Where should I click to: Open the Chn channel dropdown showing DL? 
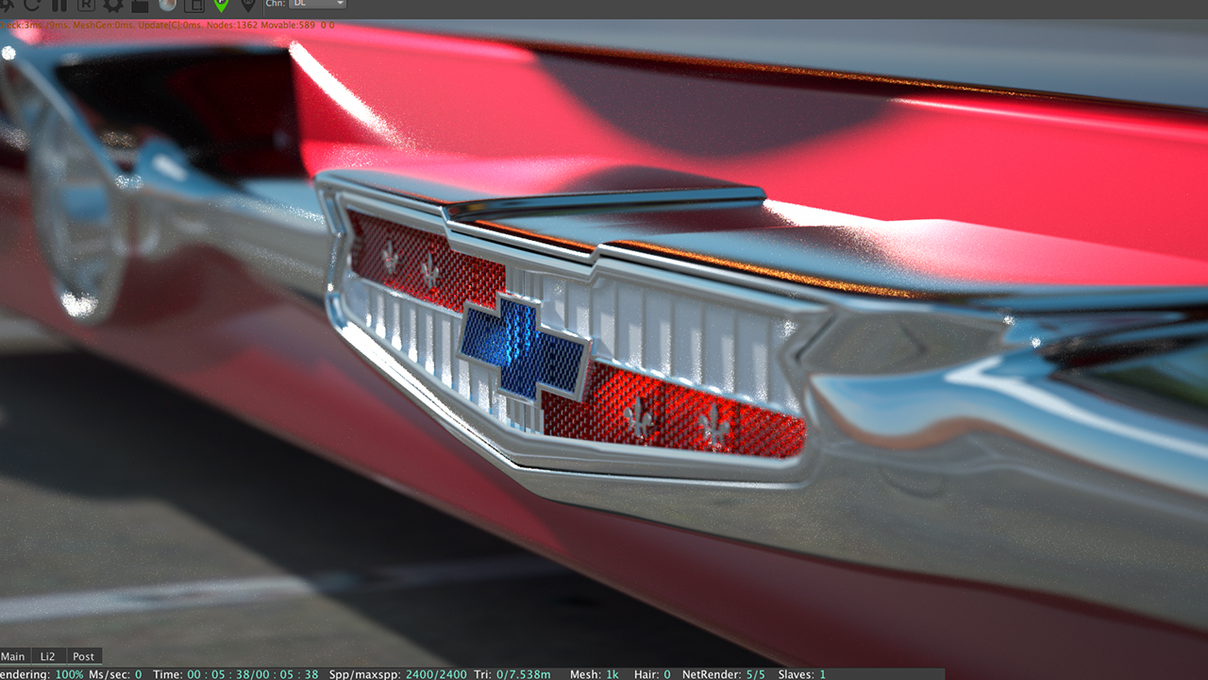click(x=318, y=4)
